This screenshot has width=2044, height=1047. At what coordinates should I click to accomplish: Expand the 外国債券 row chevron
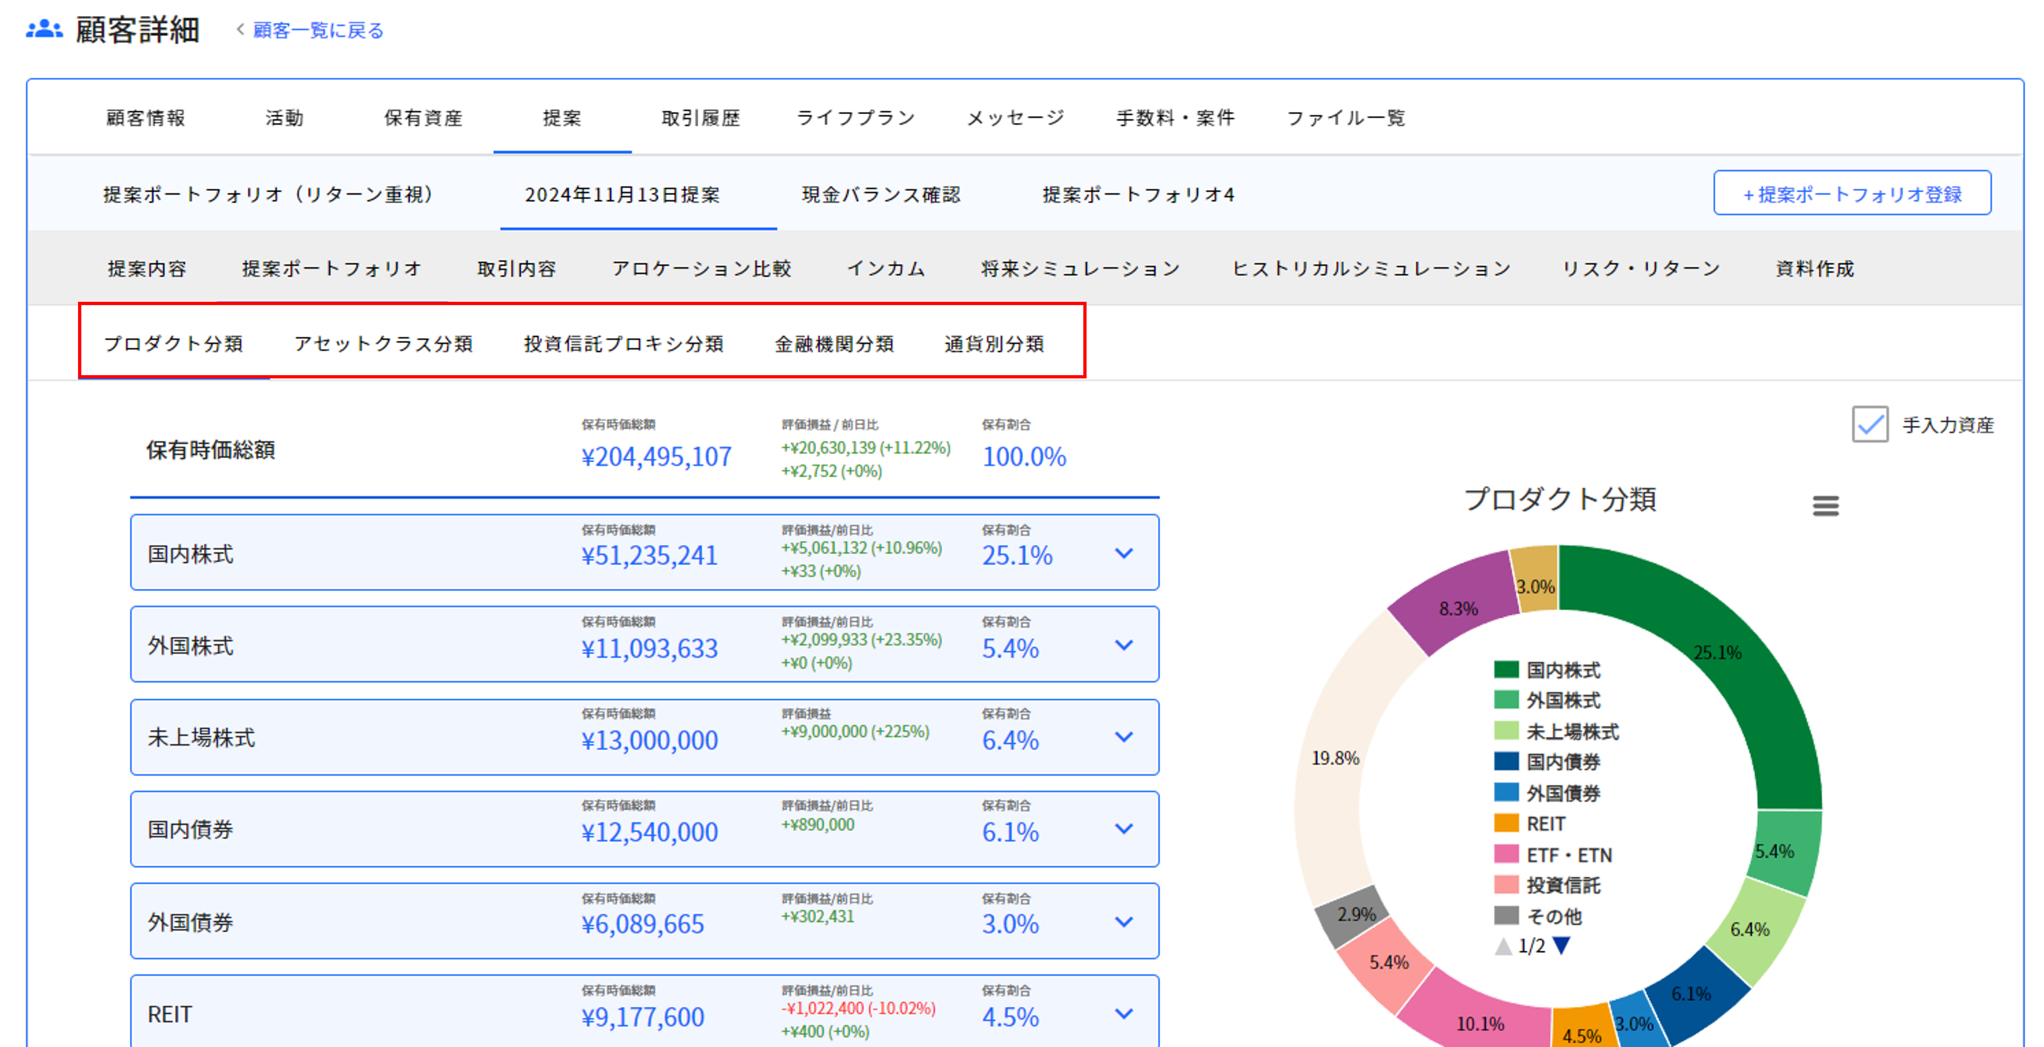pos(1124,922)
